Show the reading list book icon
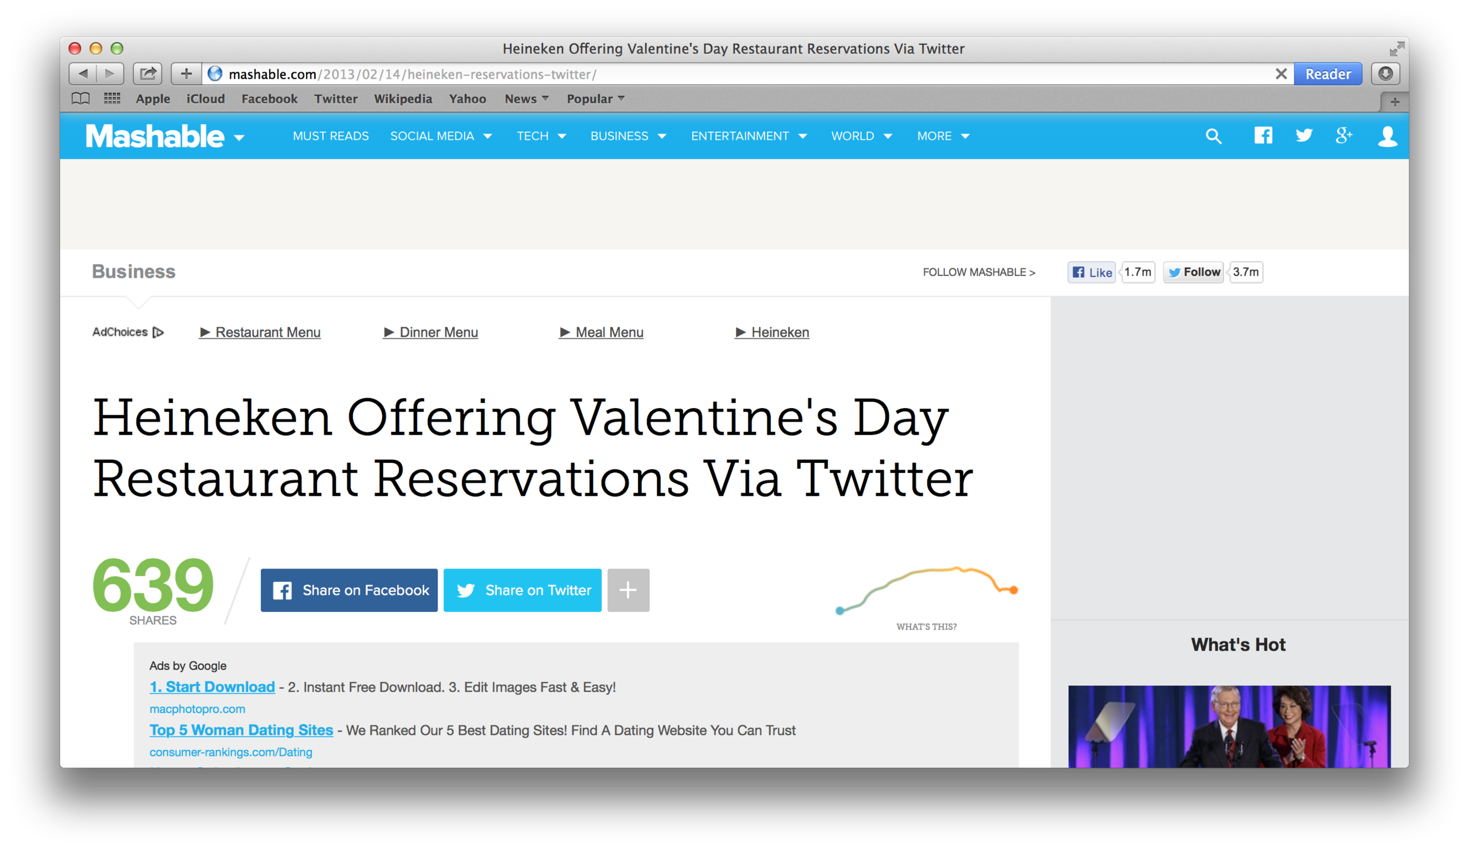1469x851 pixels. [81, 99]
